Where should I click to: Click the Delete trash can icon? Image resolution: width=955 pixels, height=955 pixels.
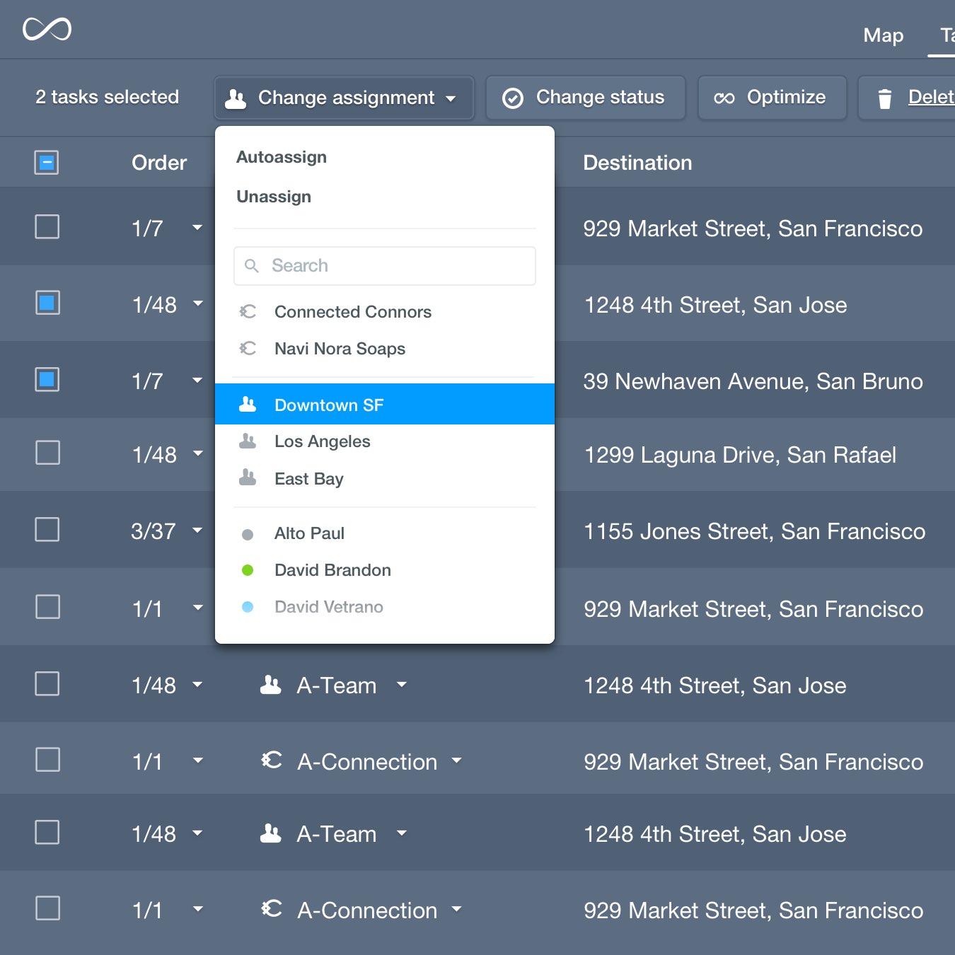click(x=884, y=98)
